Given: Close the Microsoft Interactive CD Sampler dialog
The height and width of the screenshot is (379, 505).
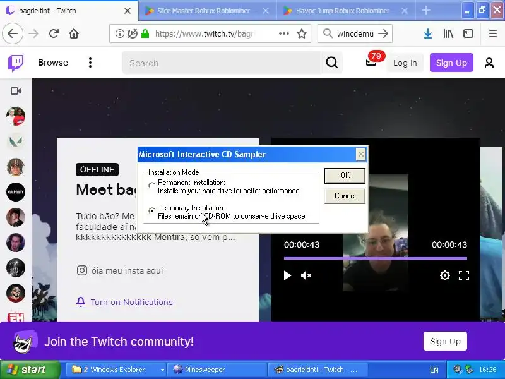Looking at the screenshot, I should point(360,154).
